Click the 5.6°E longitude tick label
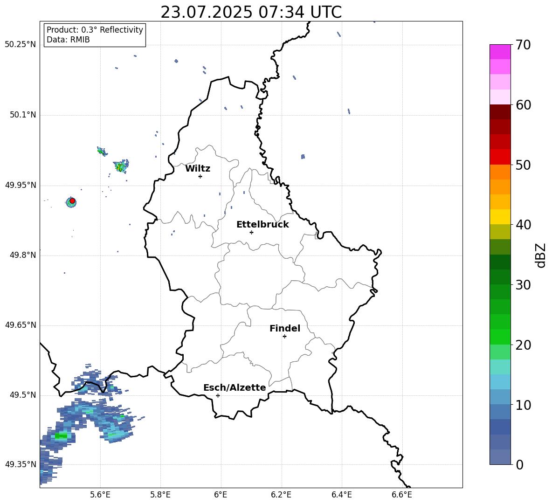This screenshot has height=504, width=552. pos(100,495)
